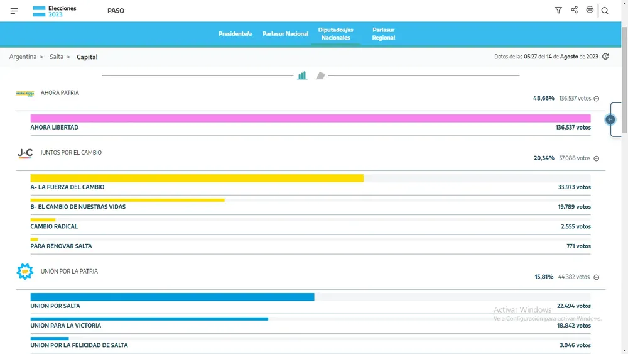Select the Parlasur Nacional tab
The height and width of the screenshot is (354, 628).
coord(285,33)
